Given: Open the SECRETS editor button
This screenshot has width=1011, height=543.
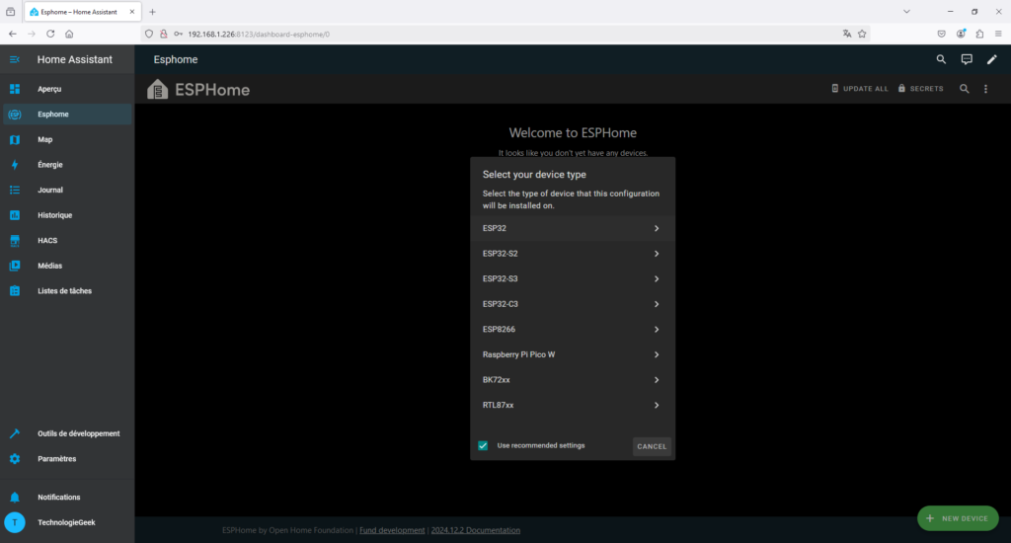Looking at the screenshot, I should coord(921,88).
